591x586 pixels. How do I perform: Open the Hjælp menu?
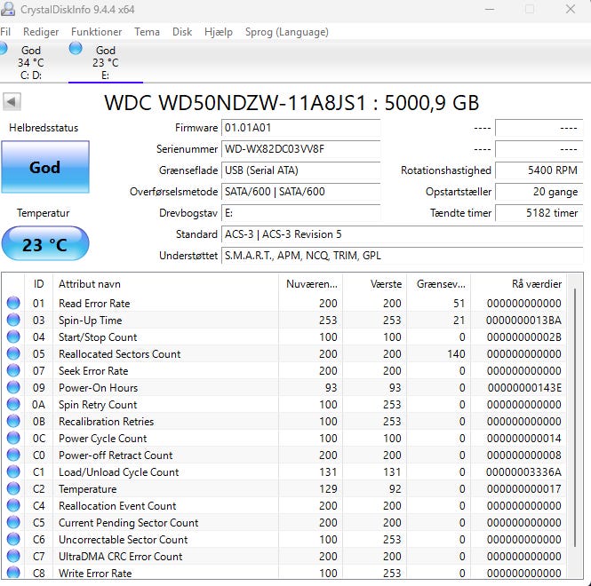[219, 32]
